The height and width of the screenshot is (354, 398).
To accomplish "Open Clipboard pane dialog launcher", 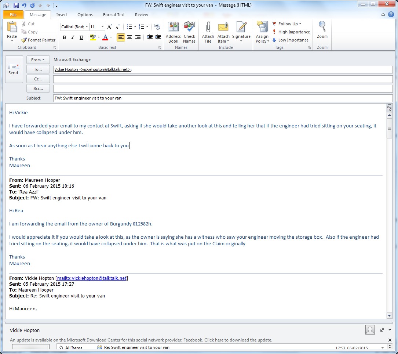I will coord(55,47).
